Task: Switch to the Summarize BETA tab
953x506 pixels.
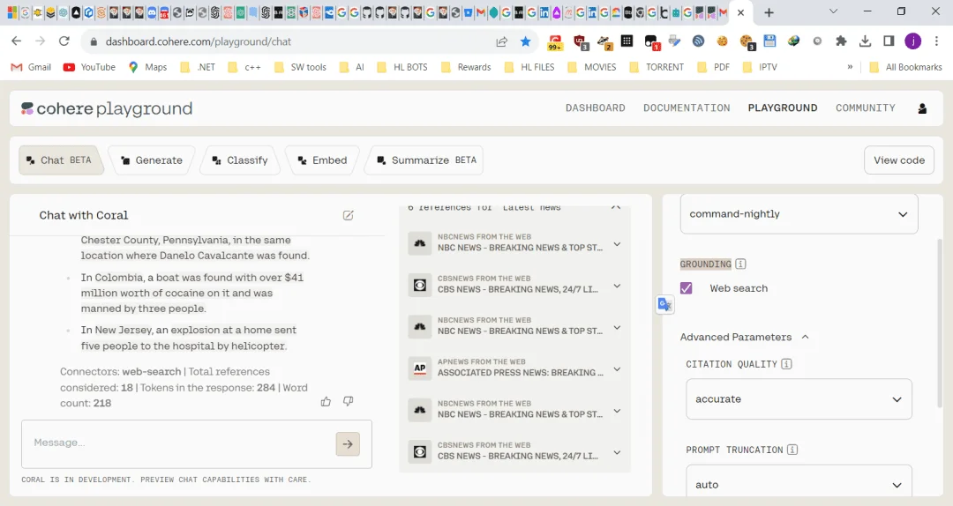Action: (424, 160)
